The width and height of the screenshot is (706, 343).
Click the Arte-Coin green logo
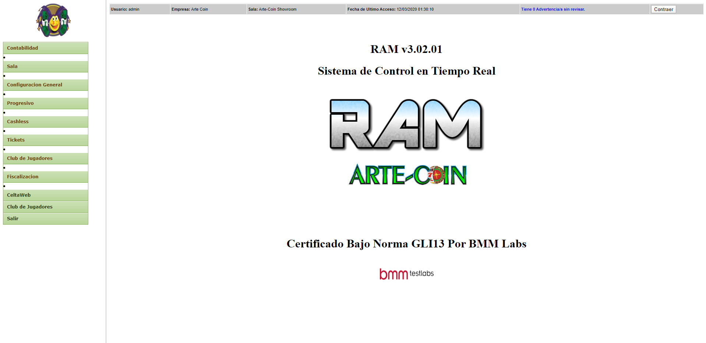tap(408, 175)
